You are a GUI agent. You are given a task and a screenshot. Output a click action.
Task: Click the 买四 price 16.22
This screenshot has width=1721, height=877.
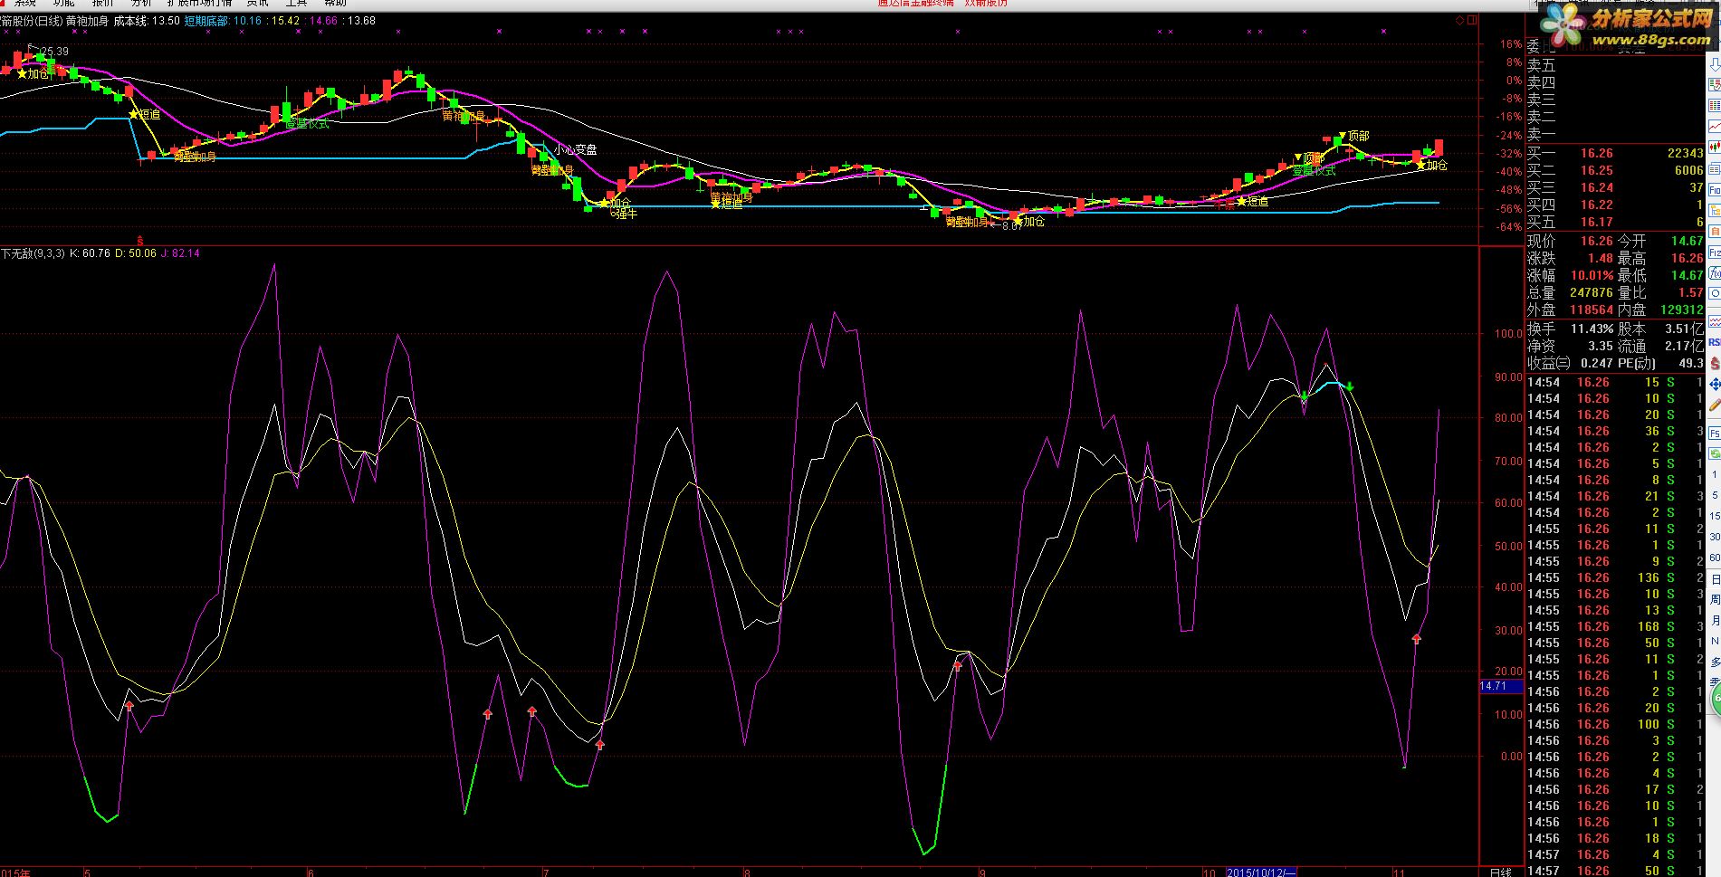(1597, 205)
